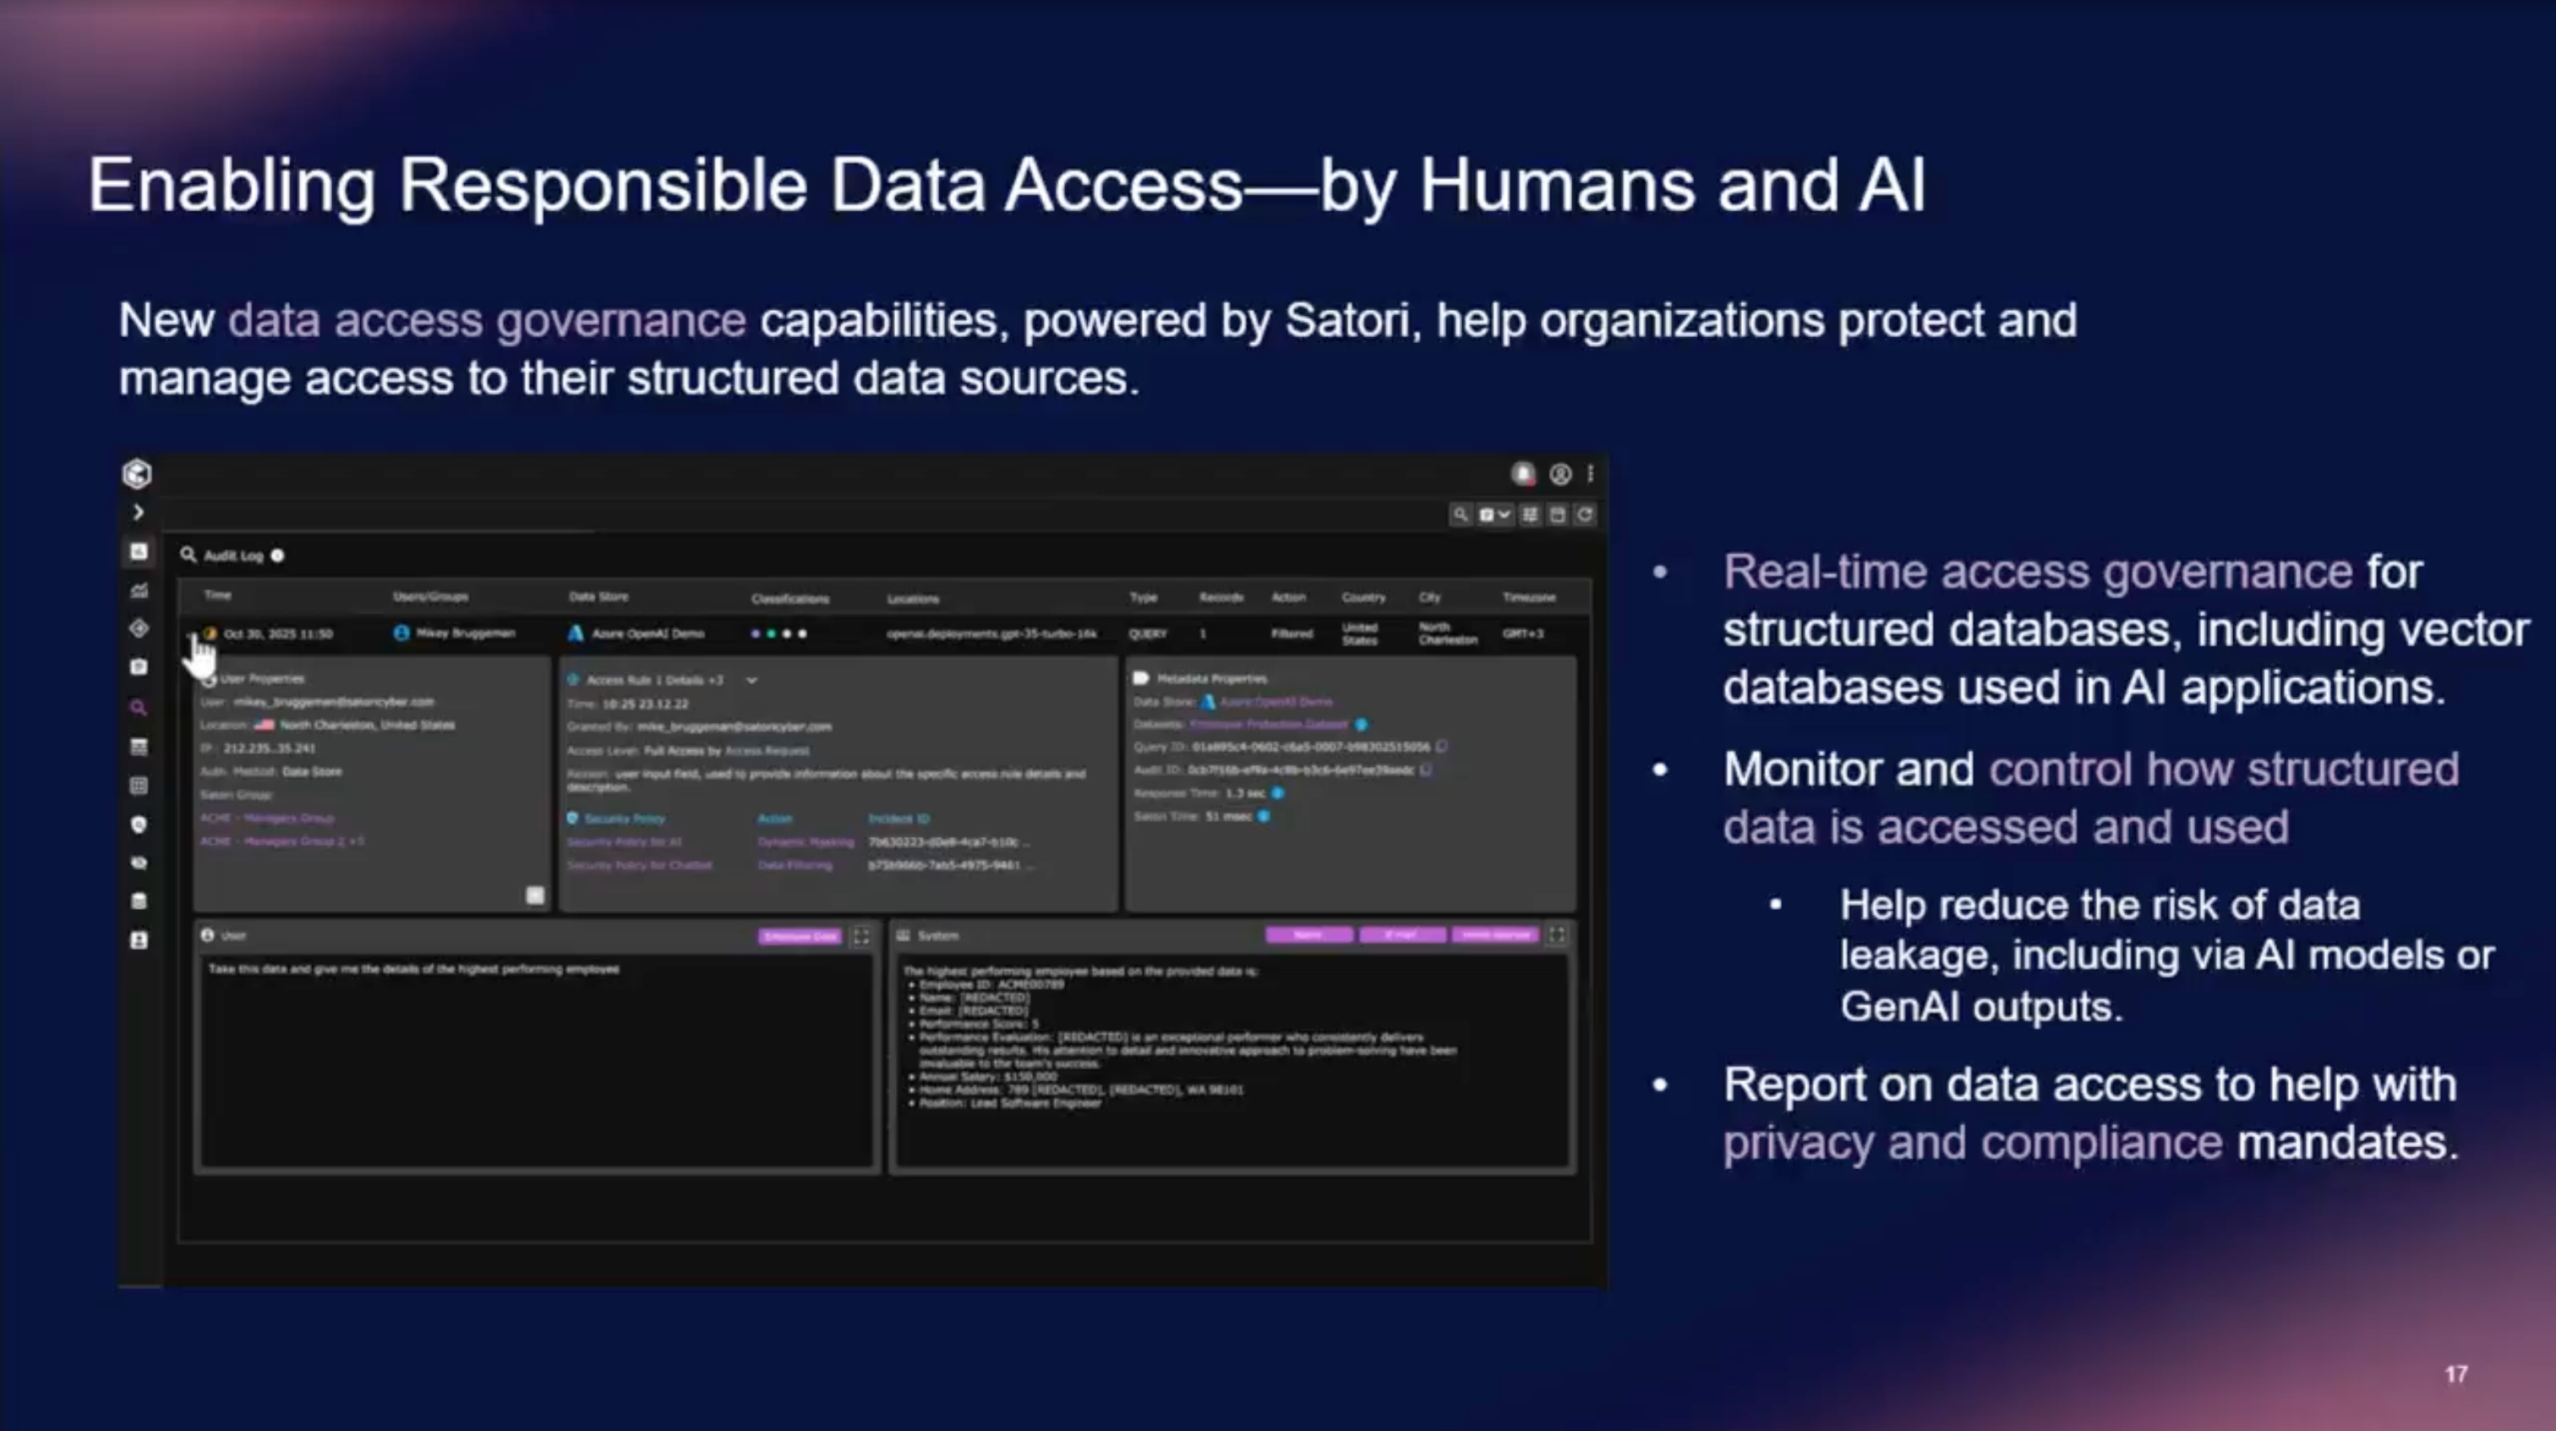Open the ACME - Managers Group link
This screenshot has width=2556, height=1431.
(x=267, y=819)
